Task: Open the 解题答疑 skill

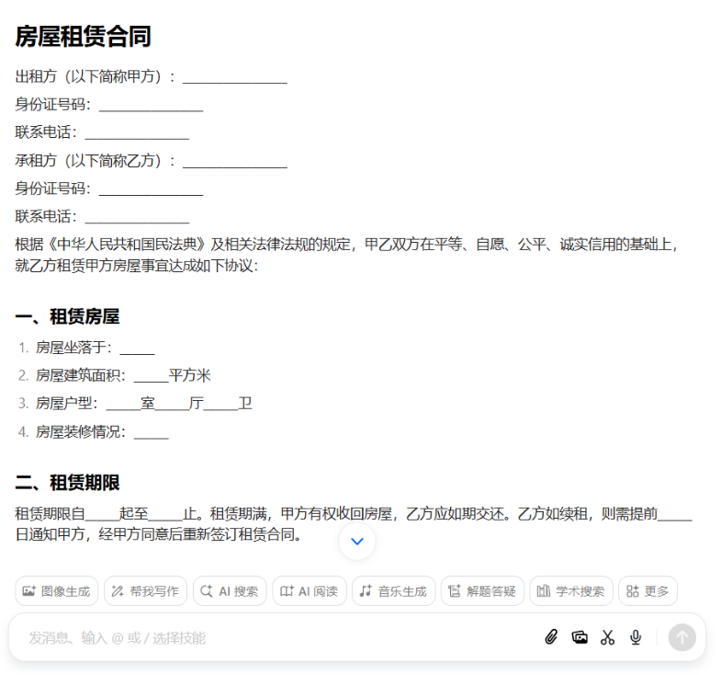Action: [482, 590]
